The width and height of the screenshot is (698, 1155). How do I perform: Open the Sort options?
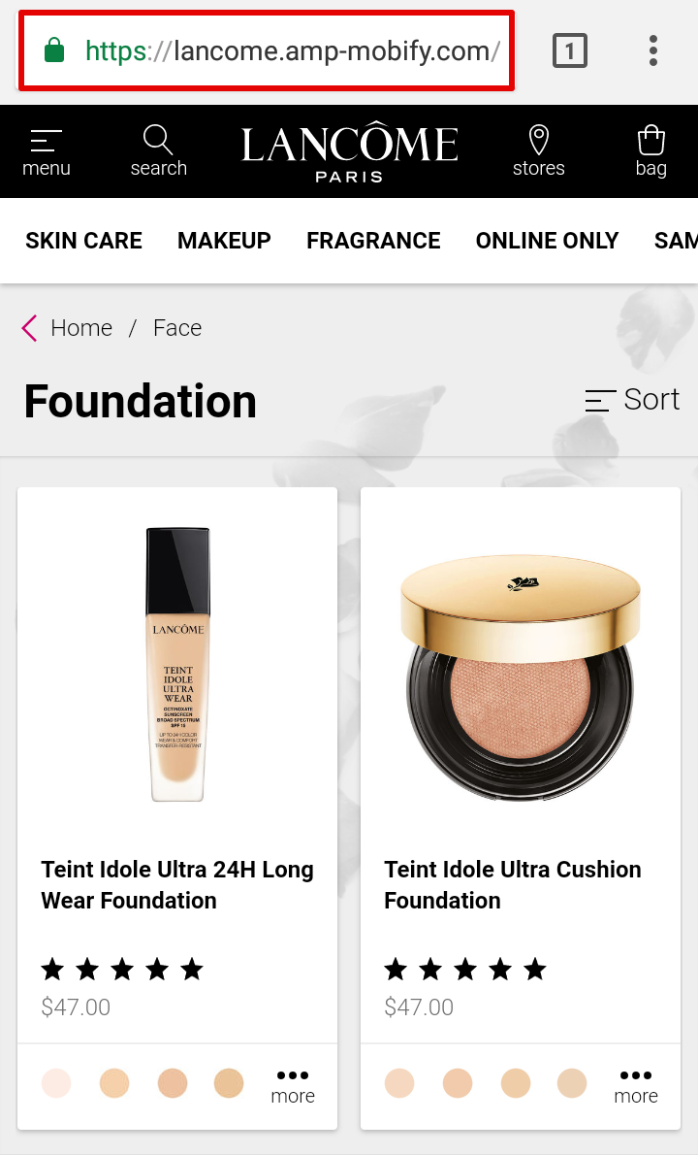[632, 400]
